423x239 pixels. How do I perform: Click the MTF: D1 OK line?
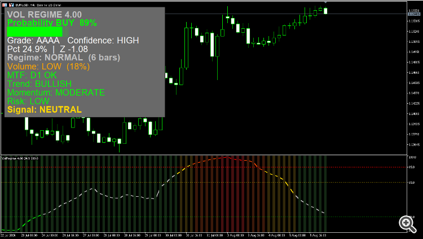32,75
